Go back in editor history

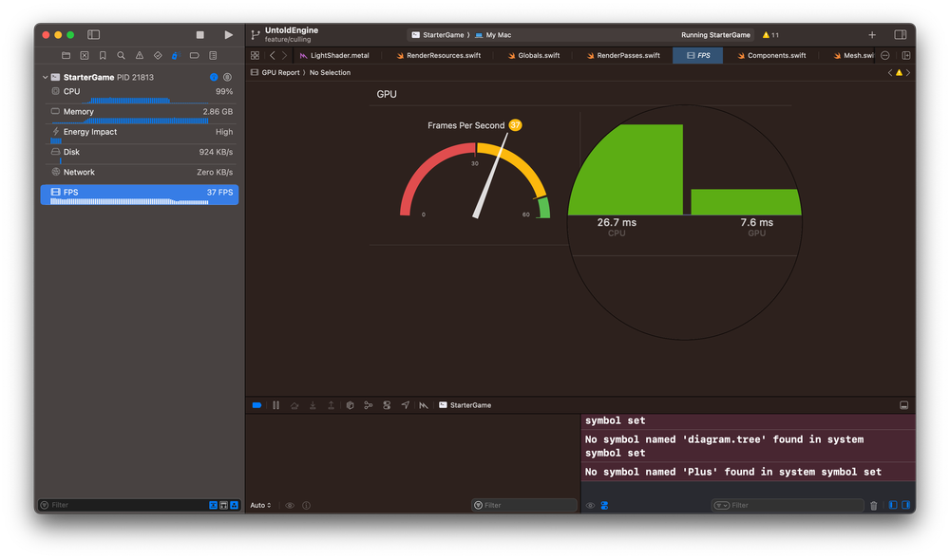(272, 56)
